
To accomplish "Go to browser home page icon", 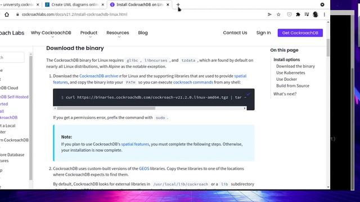I will coord(7,15).
